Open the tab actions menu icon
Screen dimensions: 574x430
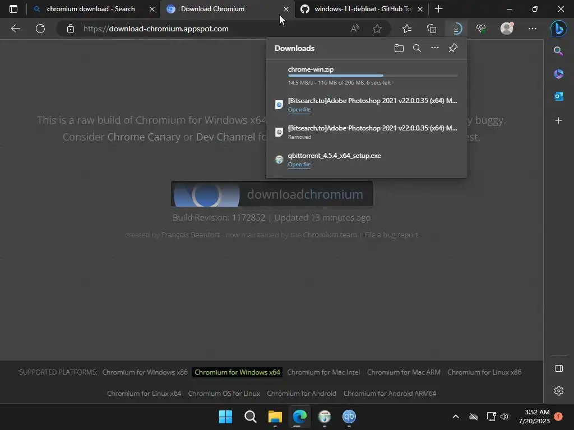coord(13,9)
